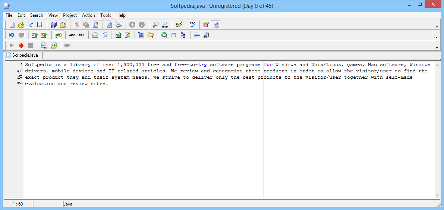Toggle the syntax highlighting document icon

point(216,25)
